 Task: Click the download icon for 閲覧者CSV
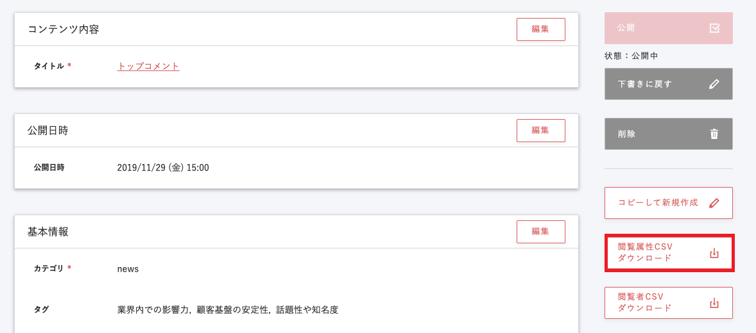[x=714, y=303]
